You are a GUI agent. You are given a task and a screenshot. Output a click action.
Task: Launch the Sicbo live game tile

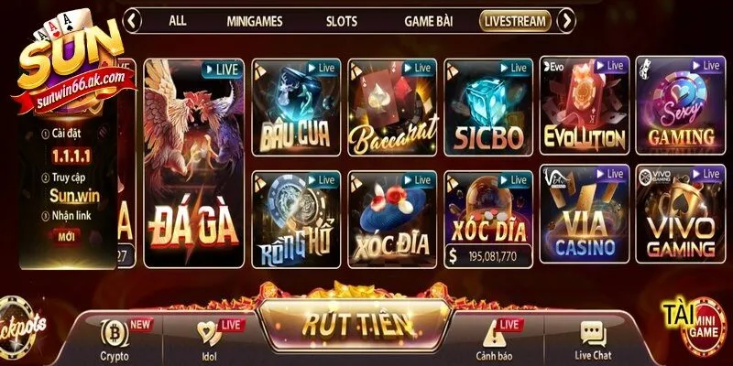[488, 107]
